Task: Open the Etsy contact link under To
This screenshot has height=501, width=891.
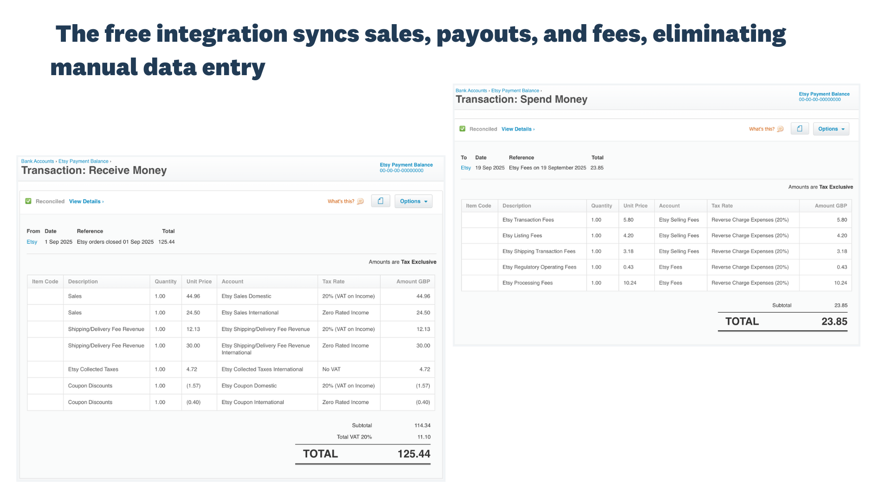Action: (x=466, y=168)
